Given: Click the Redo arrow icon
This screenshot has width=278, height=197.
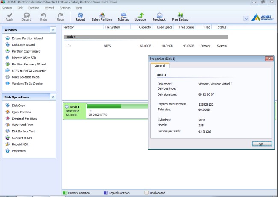Looking at the screenshot, I should click(x=60, y=15).
